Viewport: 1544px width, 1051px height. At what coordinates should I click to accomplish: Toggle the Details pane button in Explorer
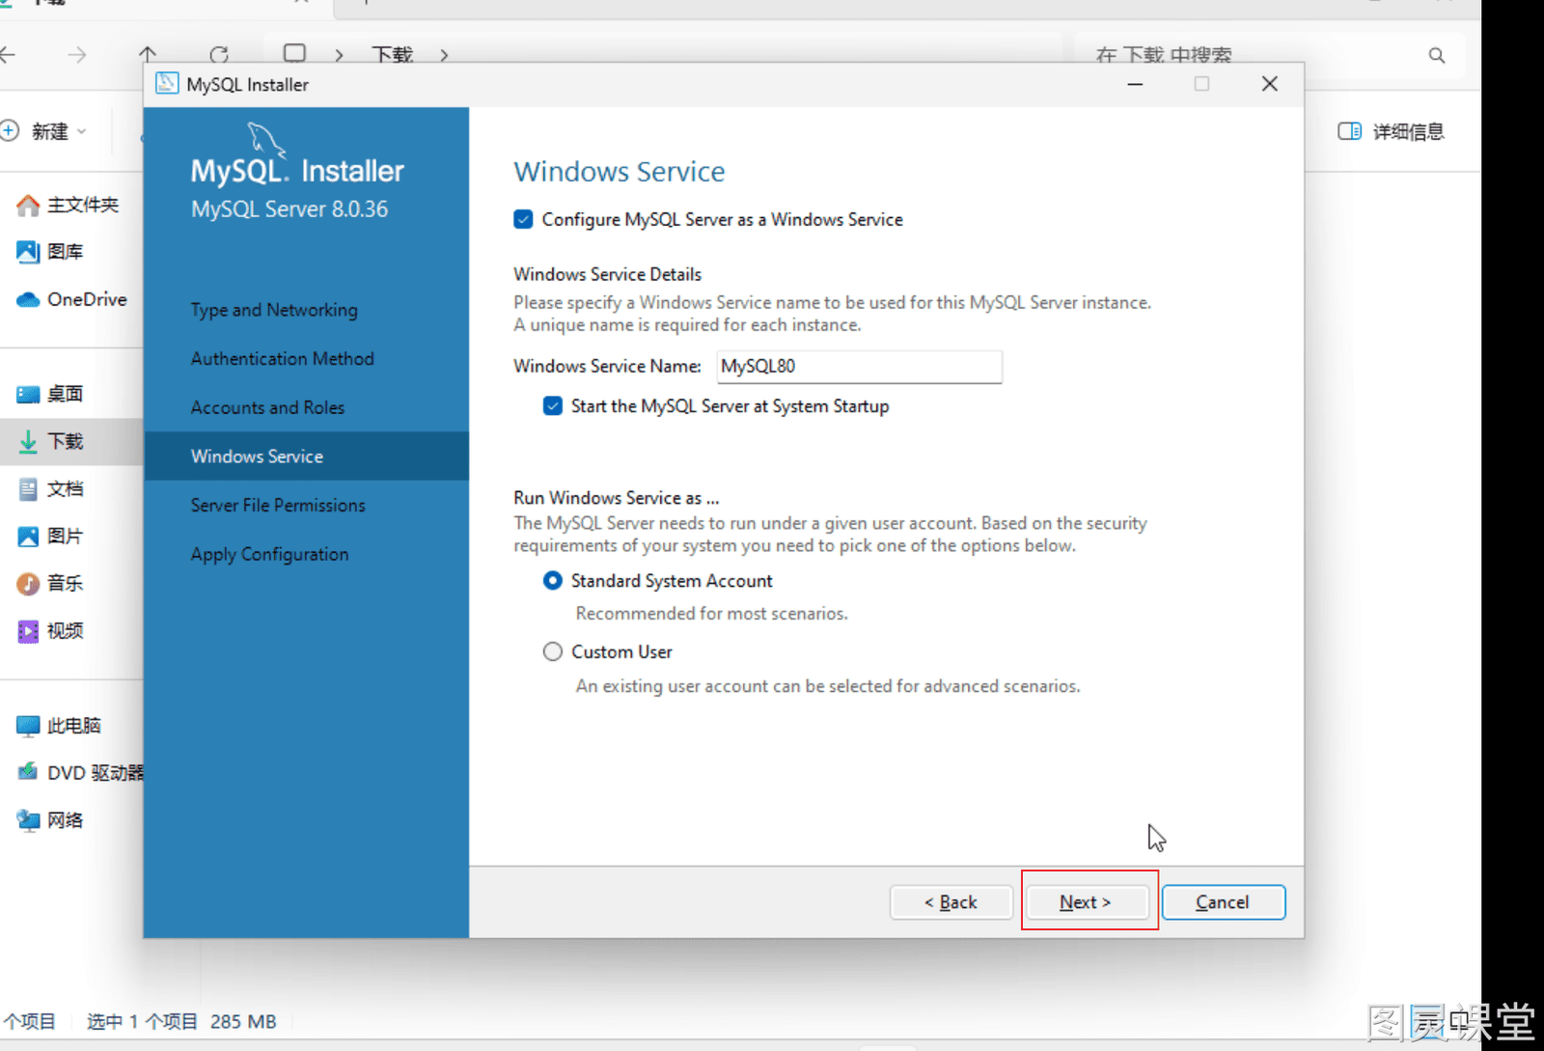tap(1391, 131)
